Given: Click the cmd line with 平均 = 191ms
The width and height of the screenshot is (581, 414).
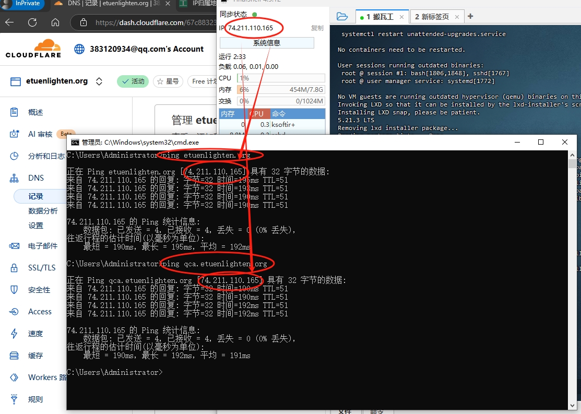Looking at the screenshot, I should click(167, 356).
